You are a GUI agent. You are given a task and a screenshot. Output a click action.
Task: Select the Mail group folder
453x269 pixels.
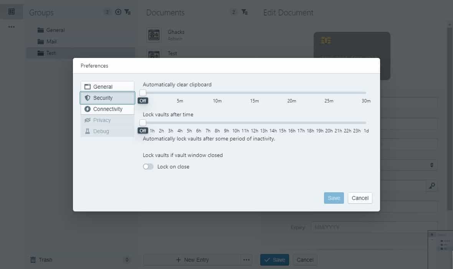tap(80, 41)
